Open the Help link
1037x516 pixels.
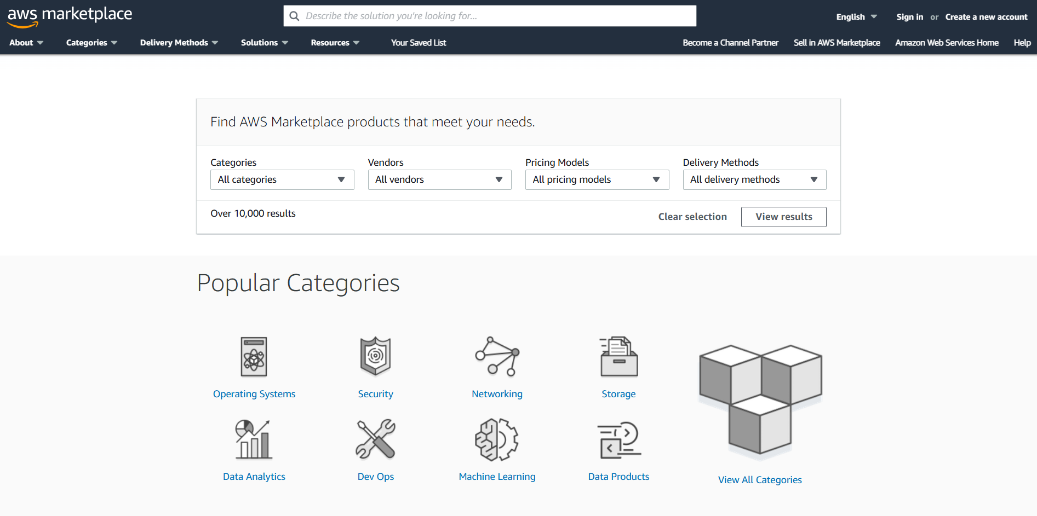(1022, 43)
